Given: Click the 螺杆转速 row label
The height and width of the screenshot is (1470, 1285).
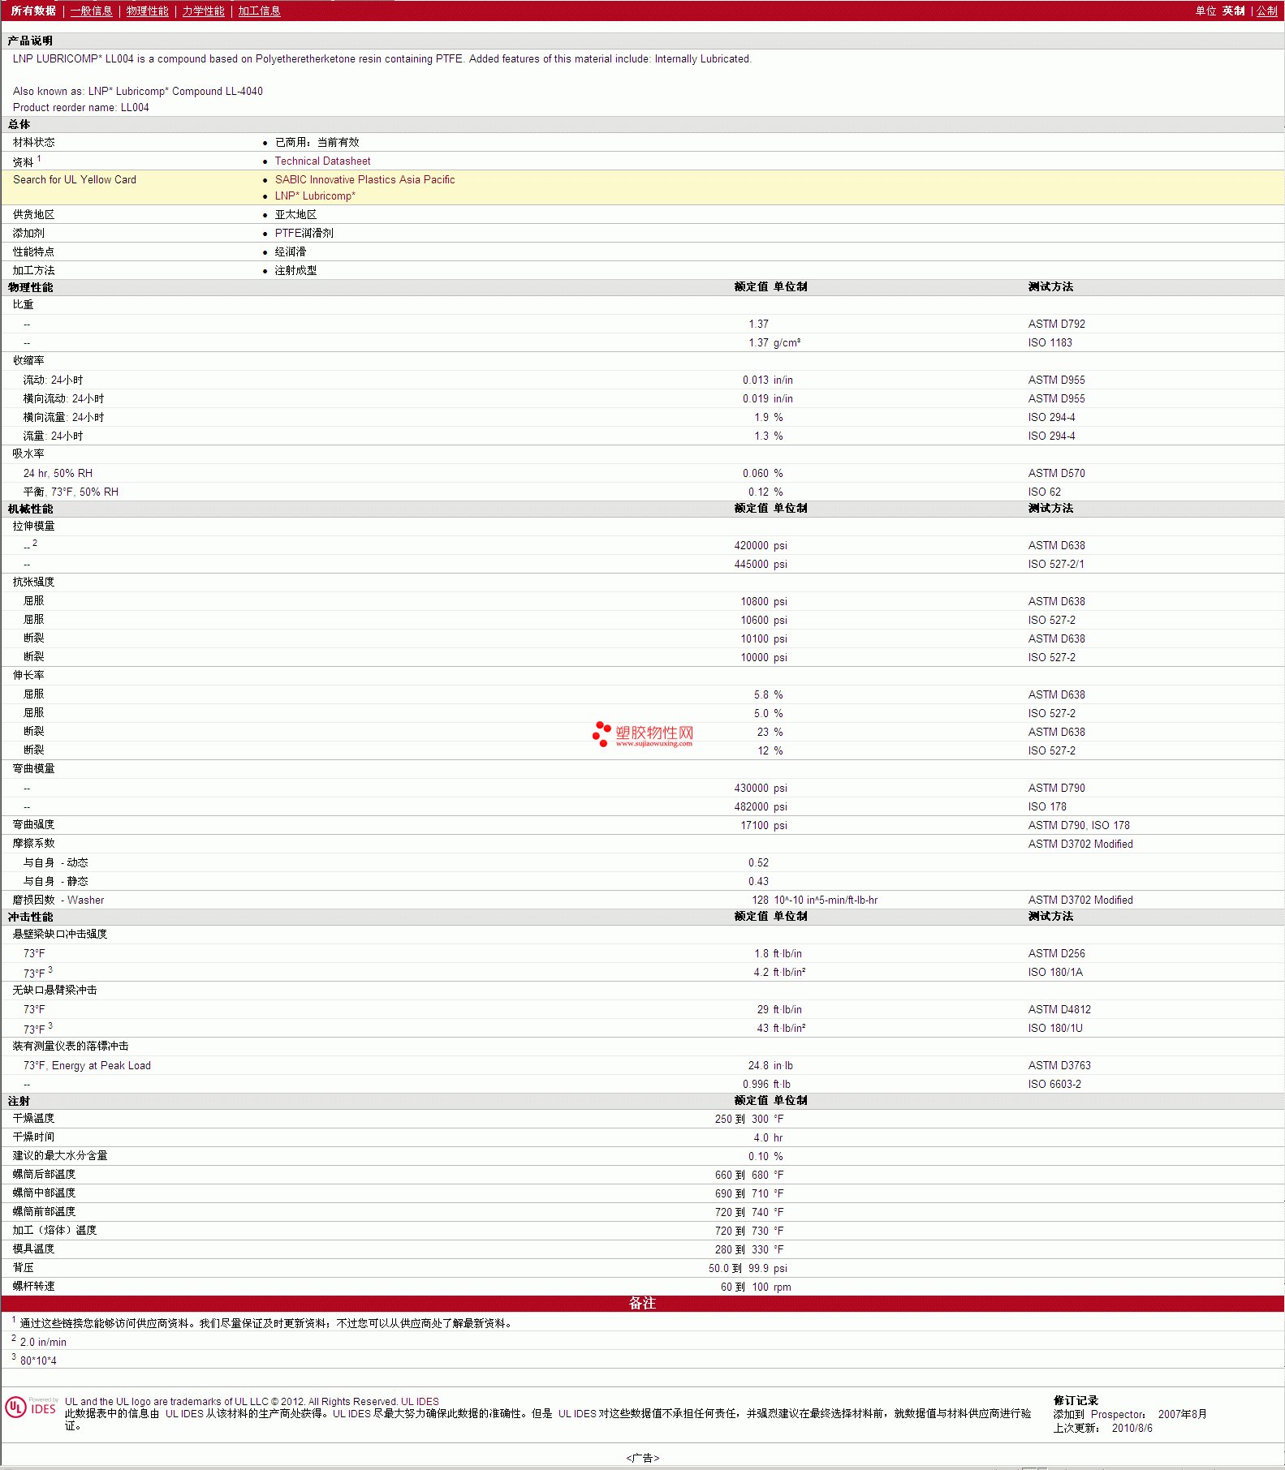Looking at the screenshot, I should pos(33,1287).
